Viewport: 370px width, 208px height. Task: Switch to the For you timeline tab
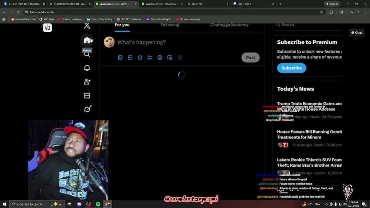point(122,25)
